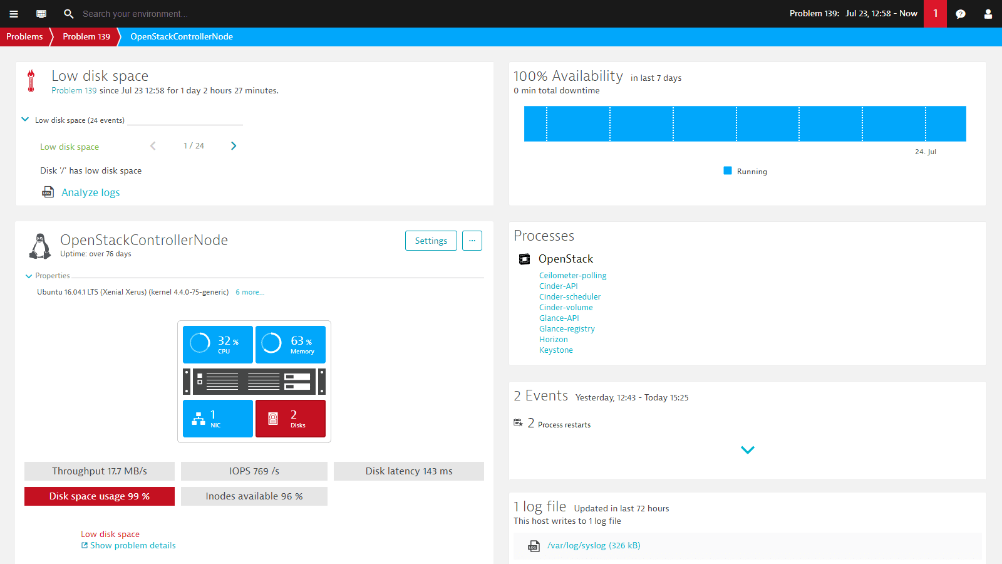Click the Settings button
The width and height of the screenshot is (1002, 564).
pyautogui.click(x=431, y=241)
